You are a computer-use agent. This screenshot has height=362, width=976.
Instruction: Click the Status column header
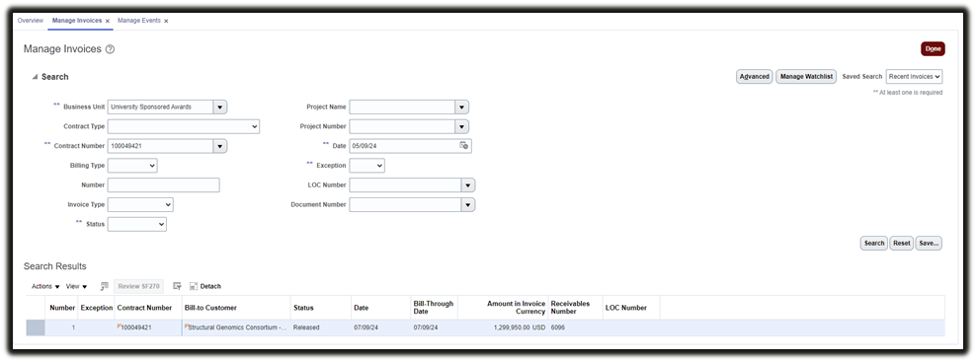[321, 308]
